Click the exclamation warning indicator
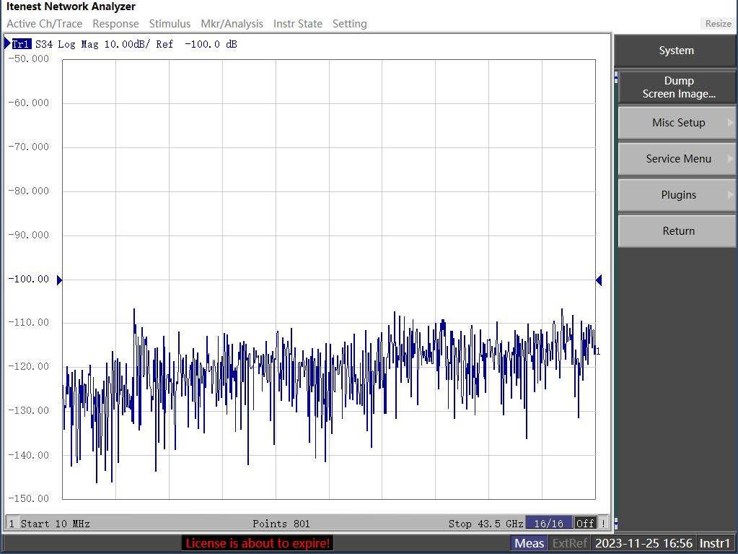Image resolution: width=738 pixels, height=554 pixels. (603, 524)
